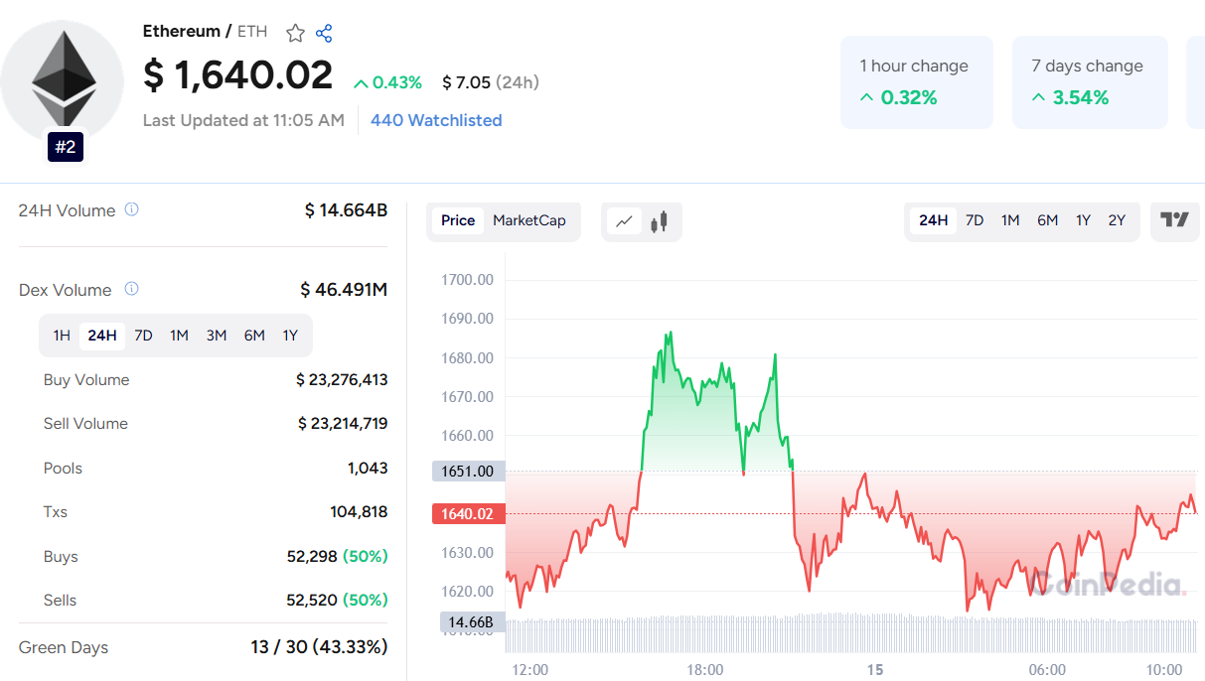Choose 3M Dex Volume period
This screenshot has width=1205, height=681.
click(x=217, y=336)
